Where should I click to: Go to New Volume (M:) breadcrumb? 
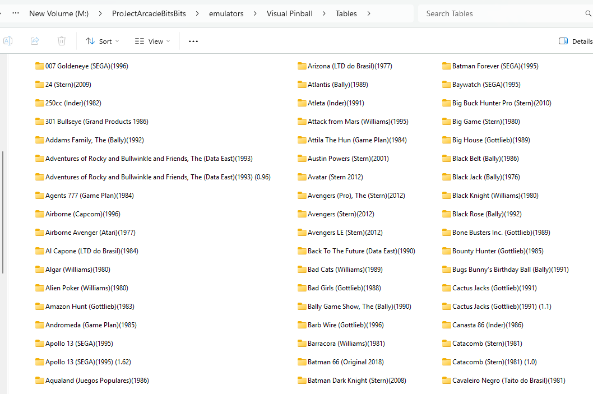pos(59,13)
